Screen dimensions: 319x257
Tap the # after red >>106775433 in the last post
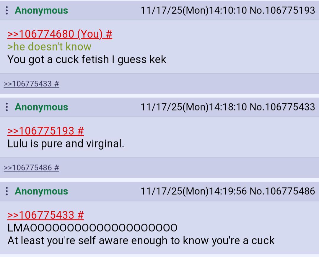pos(81,215)
